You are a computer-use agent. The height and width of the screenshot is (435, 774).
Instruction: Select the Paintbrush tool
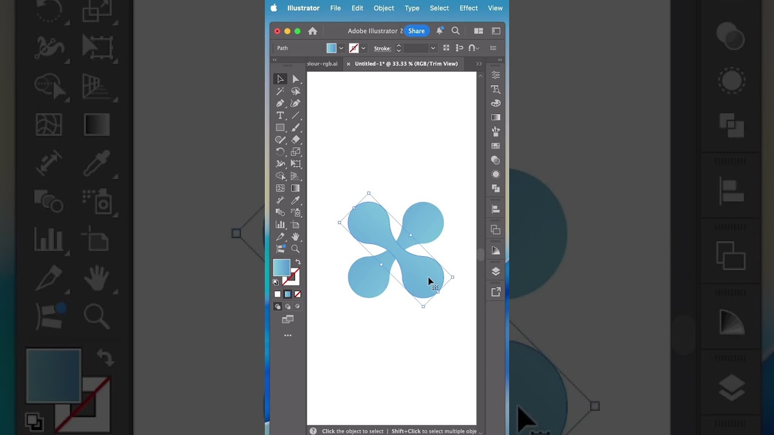coord(296,127)
